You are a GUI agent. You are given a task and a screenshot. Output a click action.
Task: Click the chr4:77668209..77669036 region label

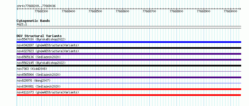coord(36,6)
